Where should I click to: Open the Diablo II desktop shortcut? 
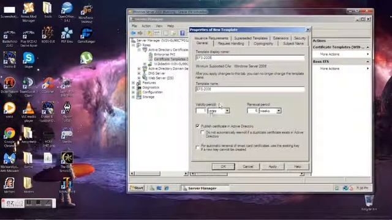(x=9, y=60)
